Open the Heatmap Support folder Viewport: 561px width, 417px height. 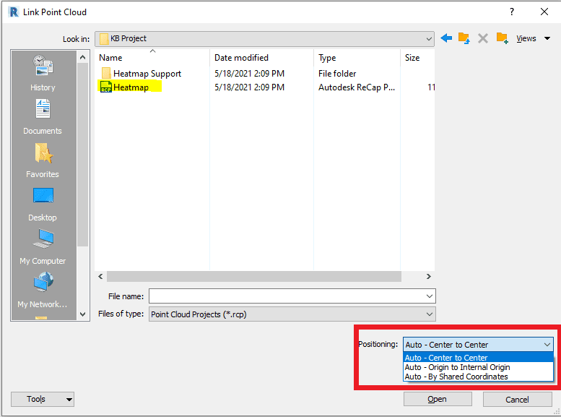click(147, 74)
